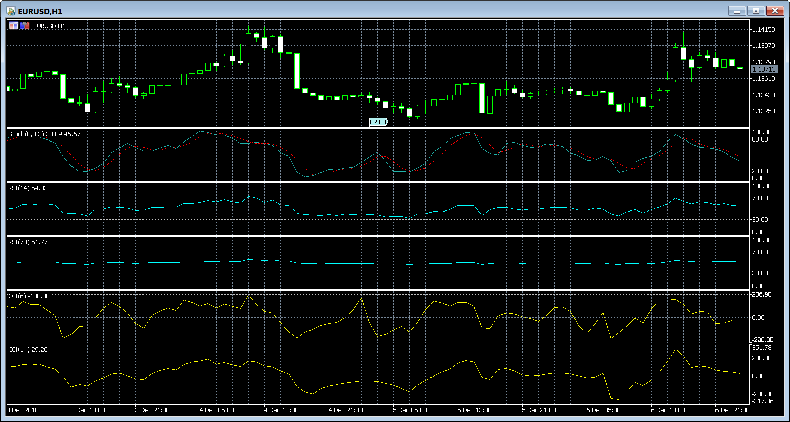Screen dimensions: 790x422
Task: Click the 1.13970 price scale value
Action: [x=763, y=46]
